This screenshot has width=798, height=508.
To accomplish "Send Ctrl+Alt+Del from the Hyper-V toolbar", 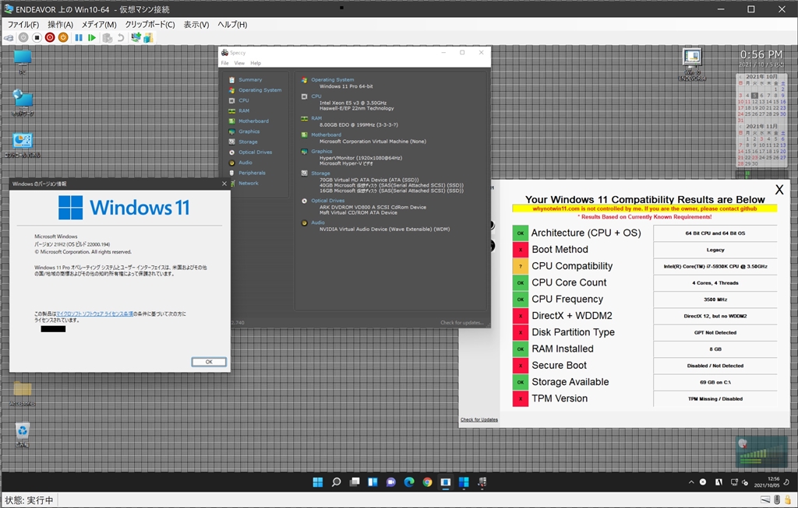I will [x=9, y=37].
